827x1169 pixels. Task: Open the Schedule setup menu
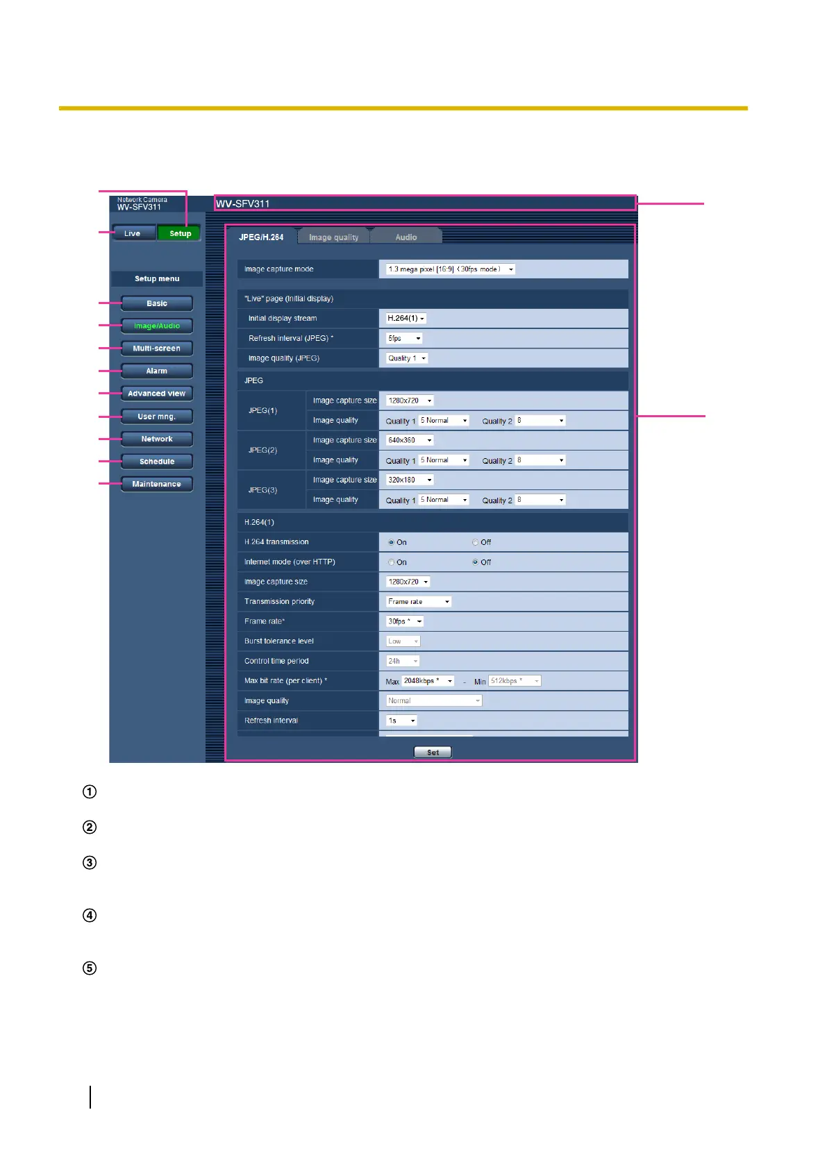tap(157, 462)
